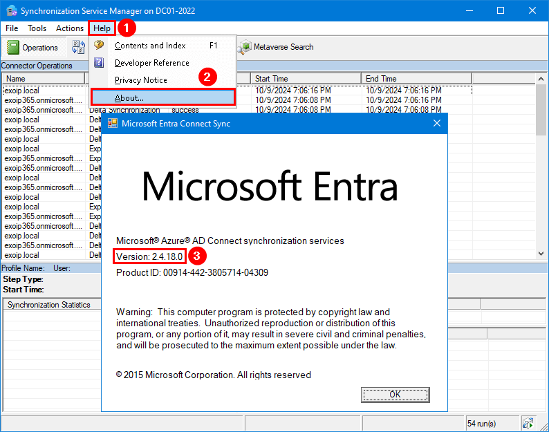Minimize the Synchronization Service Manager window
Screen dimensions: 549x432
[469, 10]
